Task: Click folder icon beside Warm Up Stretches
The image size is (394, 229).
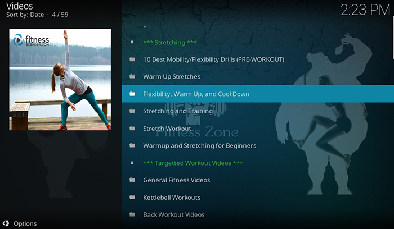Action: click(x=132, y=76)
